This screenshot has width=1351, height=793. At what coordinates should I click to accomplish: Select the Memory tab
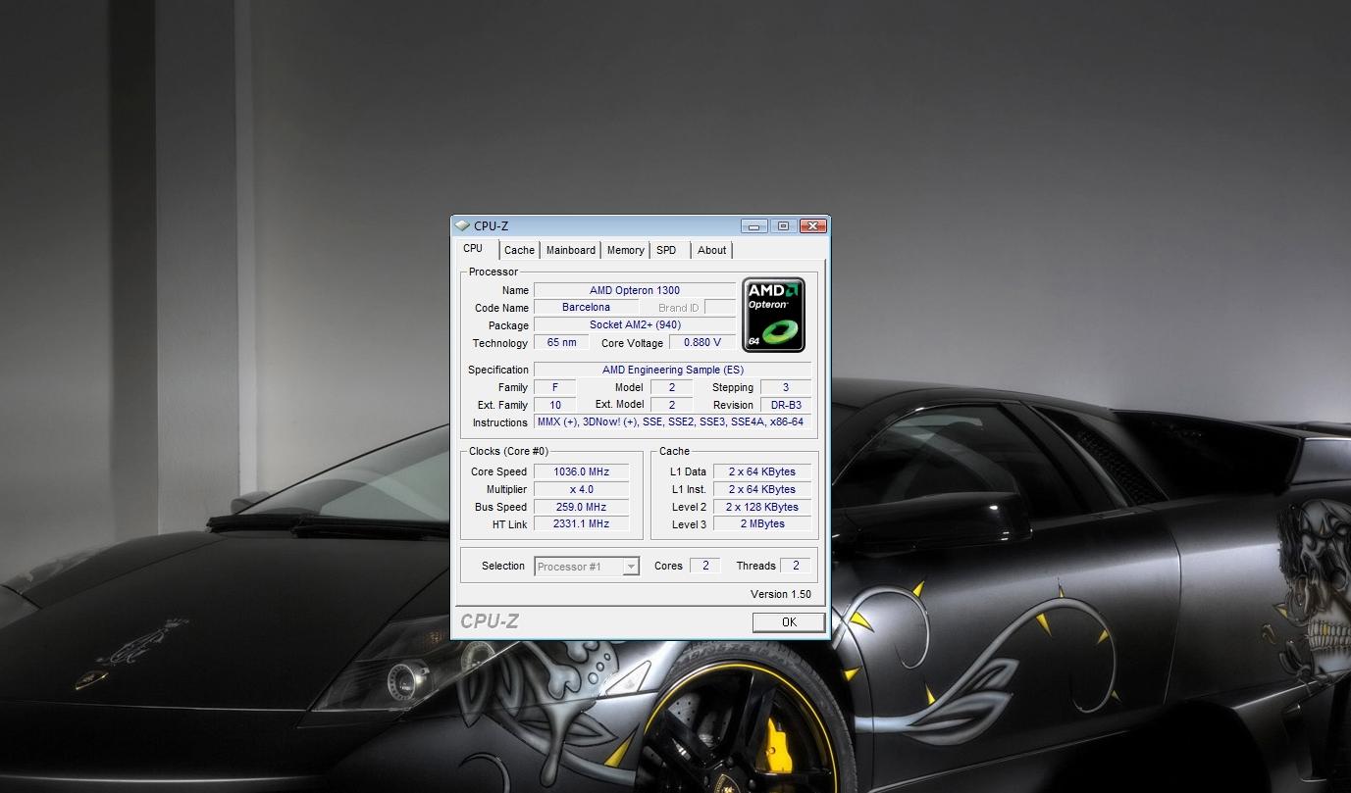pyautogui.click(x=625, y=250)
